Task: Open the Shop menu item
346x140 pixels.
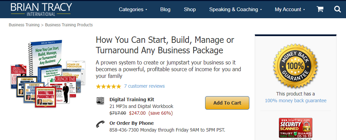Action: 190,9
